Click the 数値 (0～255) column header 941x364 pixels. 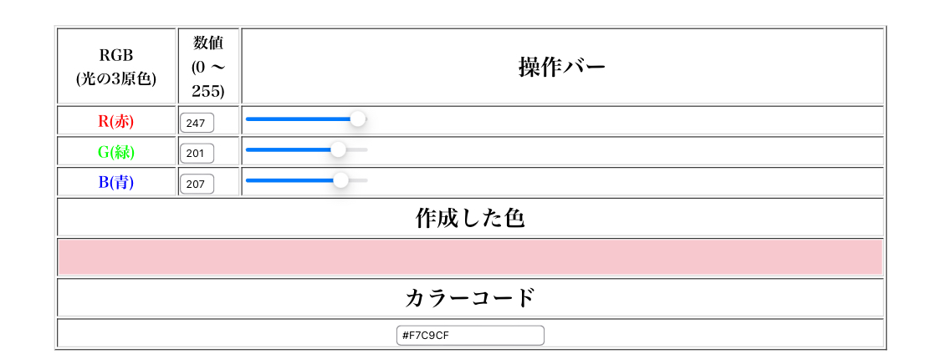[x=208, y=67]
